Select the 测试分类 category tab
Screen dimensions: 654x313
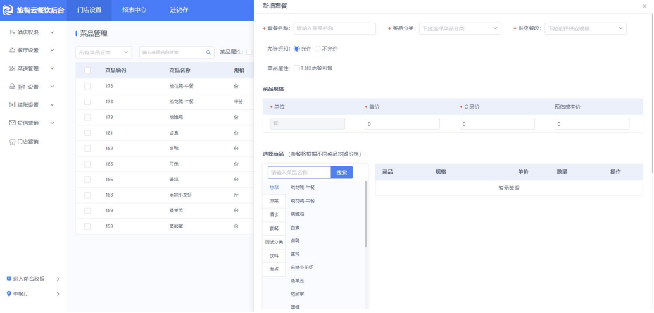point(274,242)
